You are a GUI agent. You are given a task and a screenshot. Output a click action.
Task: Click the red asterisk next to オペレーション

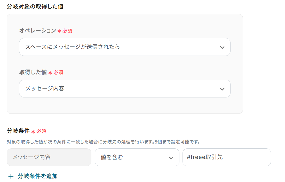click(59, 31)
